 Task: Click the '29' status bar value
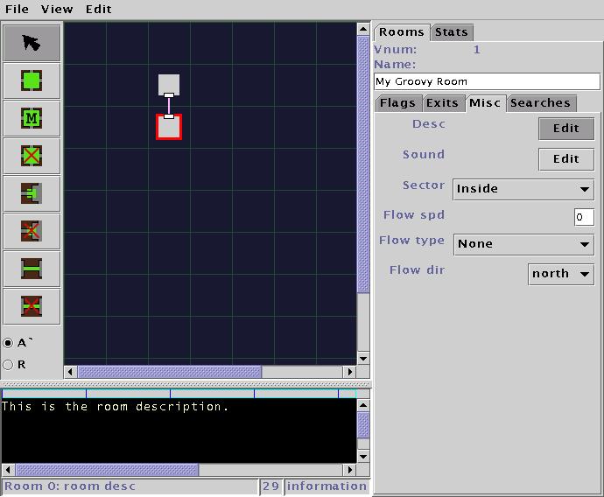click(x=270, y=486)
